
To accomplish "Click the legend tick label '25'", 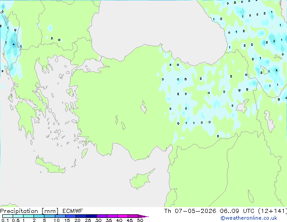I will (88, 220).
